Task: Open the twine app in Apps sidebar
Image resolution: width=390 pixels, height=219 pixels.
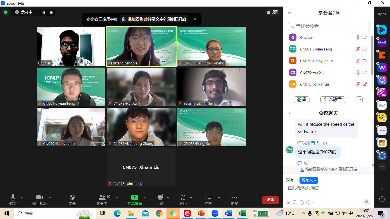Action: click(x=382, y=130)
